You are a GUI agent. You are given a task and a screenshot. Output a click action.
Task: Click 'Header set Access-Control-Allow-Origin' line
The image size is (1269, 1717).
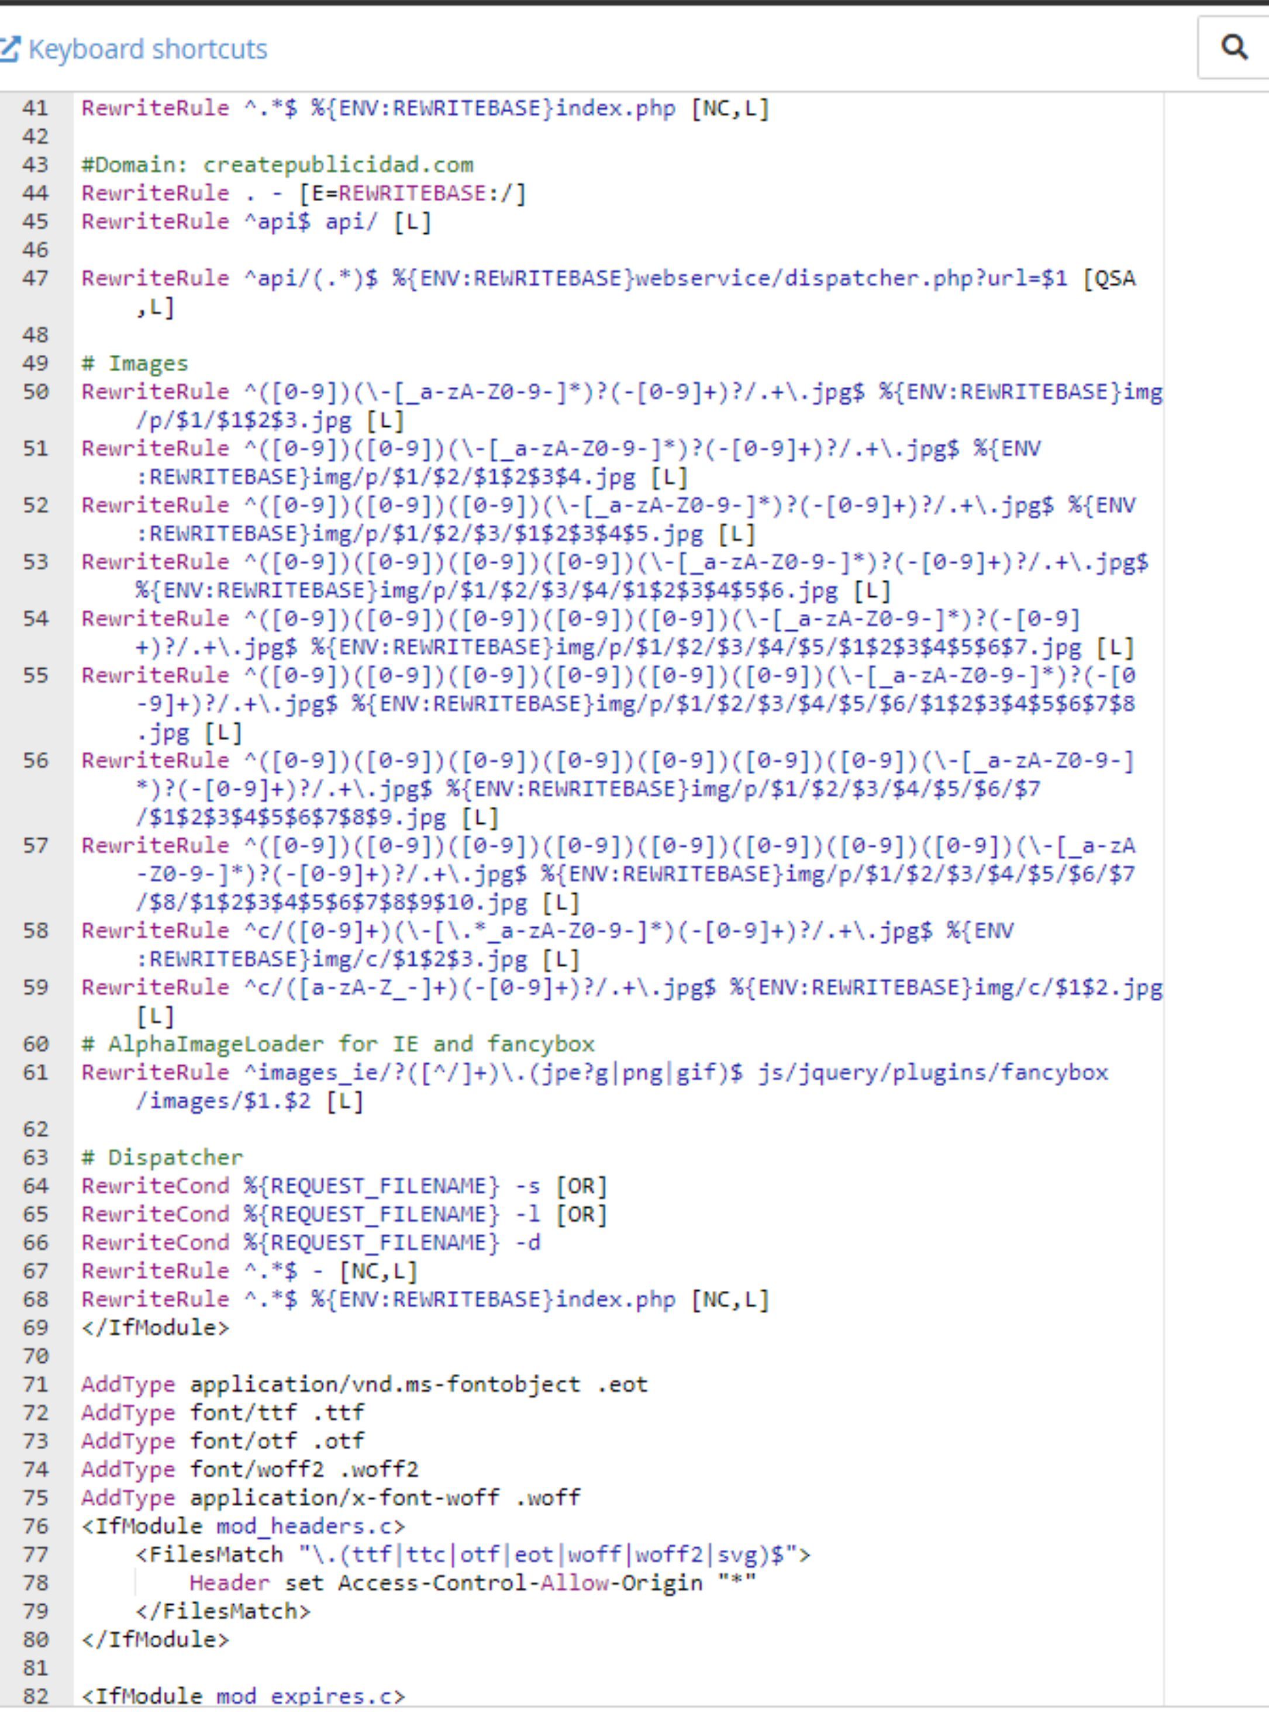[473, 1584]
